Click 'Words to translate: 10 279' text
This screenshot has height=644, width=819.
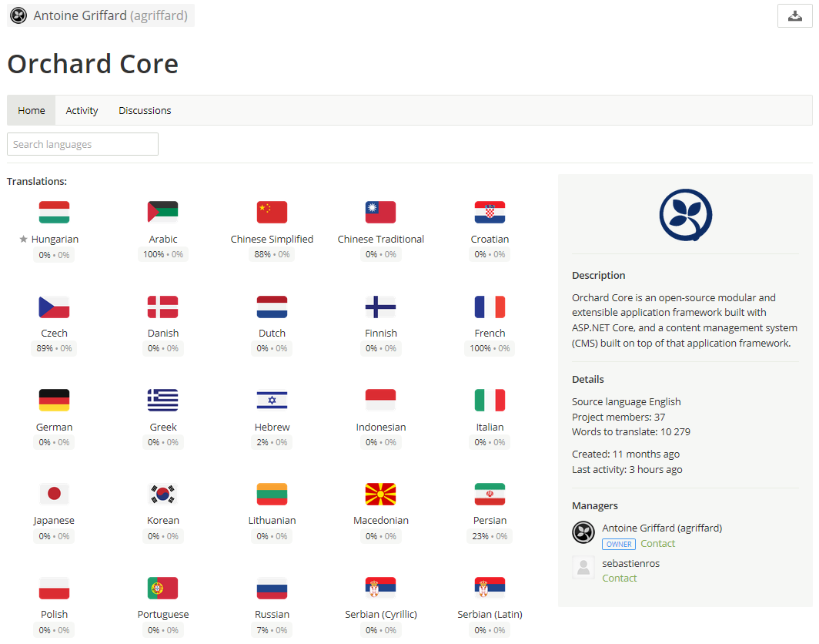tap(631, 431)
